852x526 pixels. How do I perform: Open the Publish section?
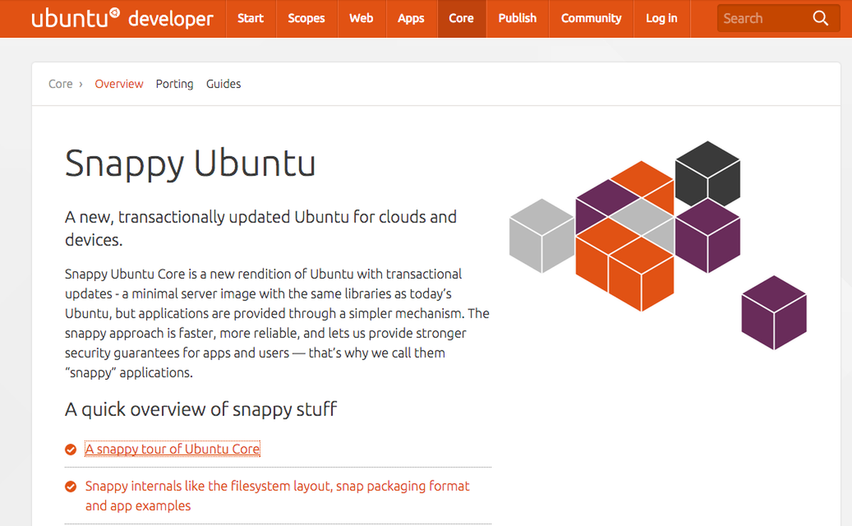[518, 18]
